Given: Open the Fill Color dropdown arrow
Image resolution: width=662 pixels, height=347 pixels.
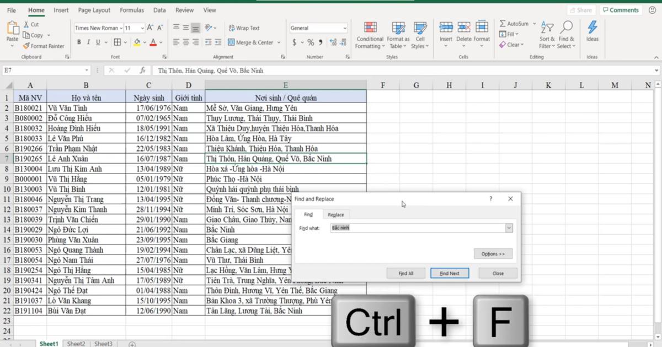Looking at the screenshot, I should (145, 42).
